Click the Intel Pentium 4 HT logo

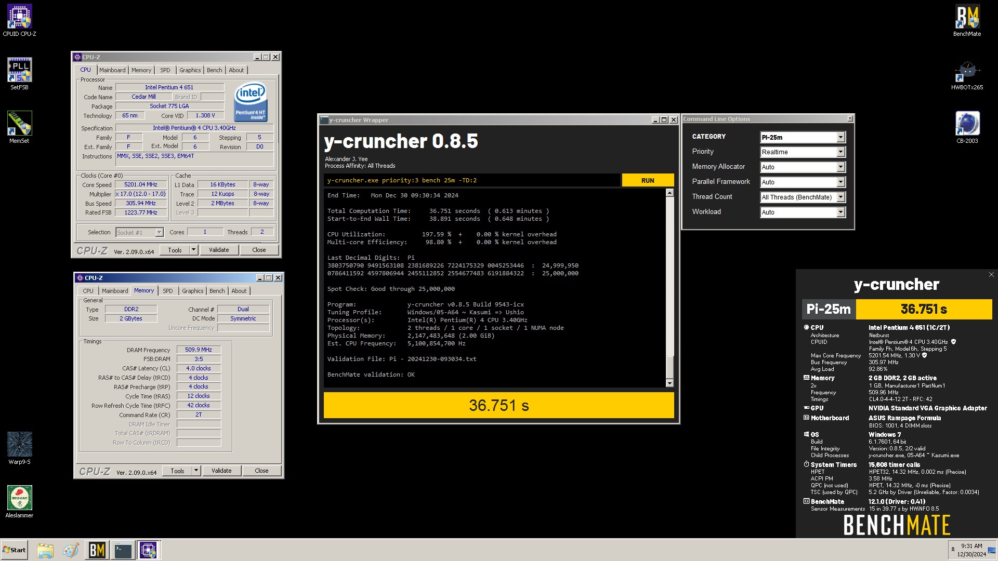(251, 102)
